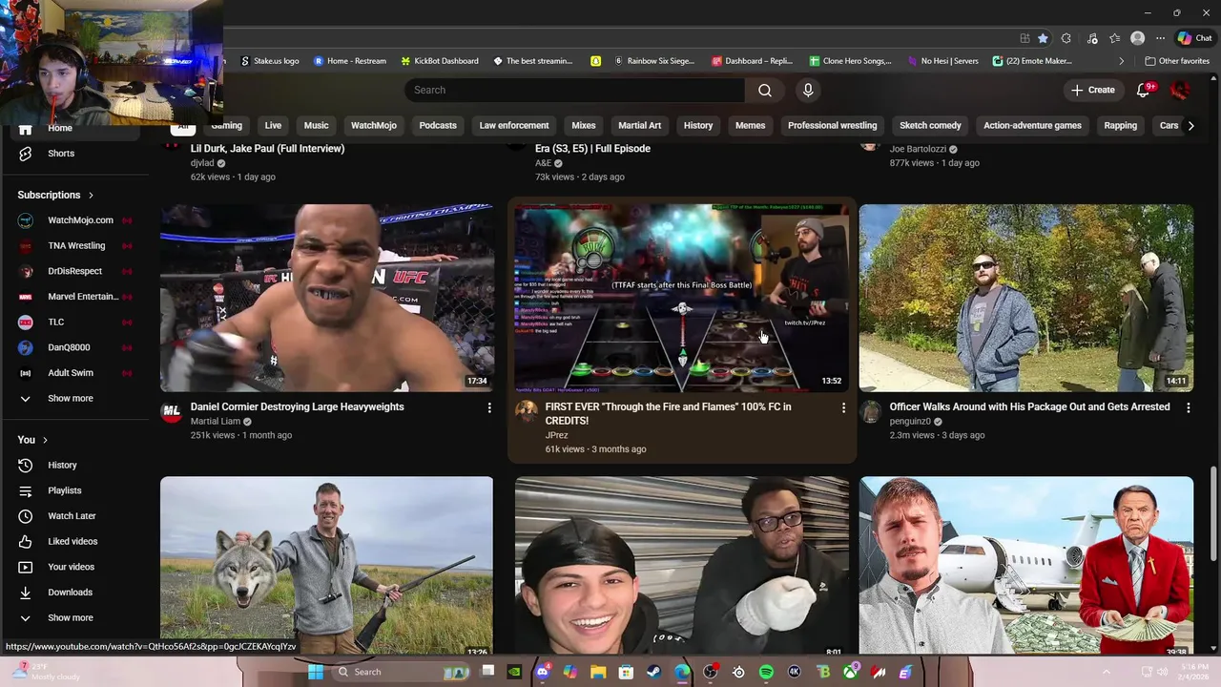Open No Hesi | Servers bookmark
This screenshot has width=1221, height=687.
click(x=943, y=61)
